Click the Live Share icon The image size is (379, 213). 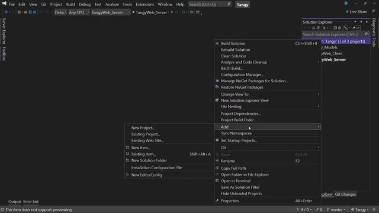[x=347, y=12]
